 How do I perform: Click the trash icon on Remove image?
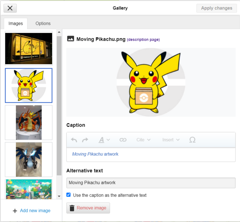[x=72, y=208]
